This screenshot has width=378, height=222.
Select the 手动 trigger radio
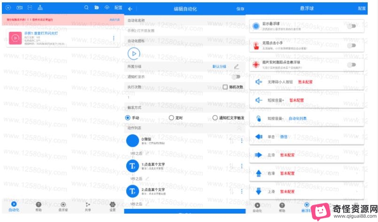[x=128, y=118]
